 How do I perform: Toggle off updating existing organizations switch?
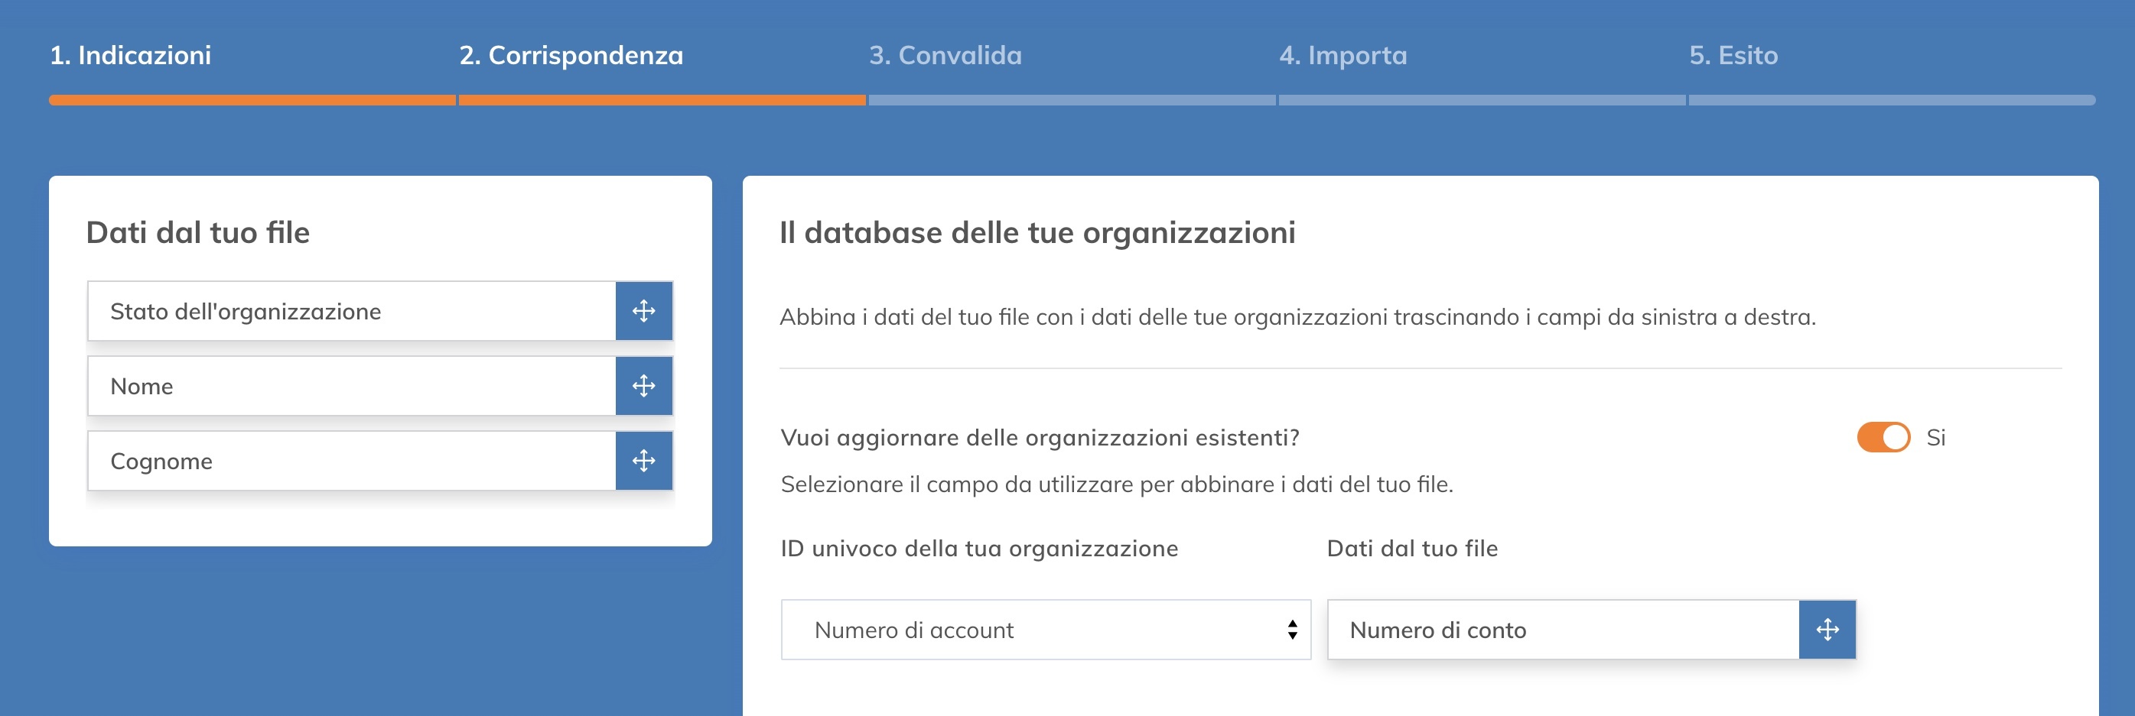pyautogui.click(x=1883, y=437)
